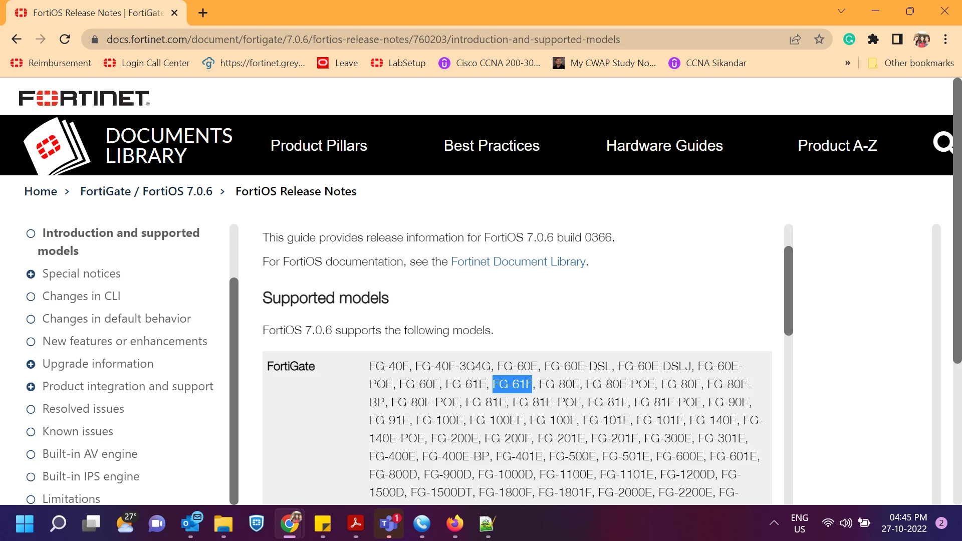Click the share page icon in address bar

point(795,39)
